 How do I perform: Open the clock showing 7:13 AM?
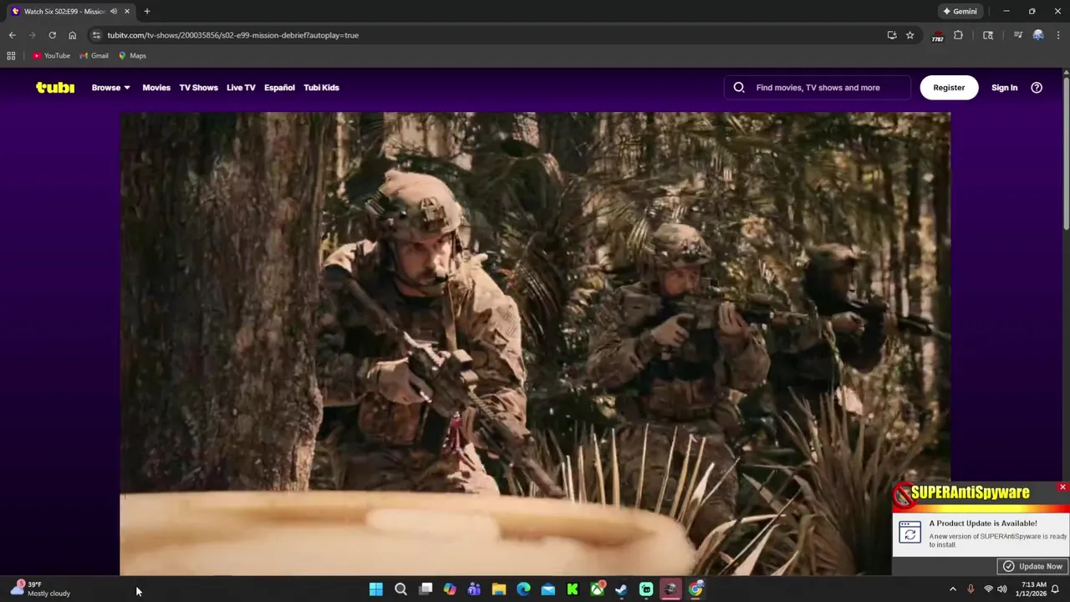1033,589
